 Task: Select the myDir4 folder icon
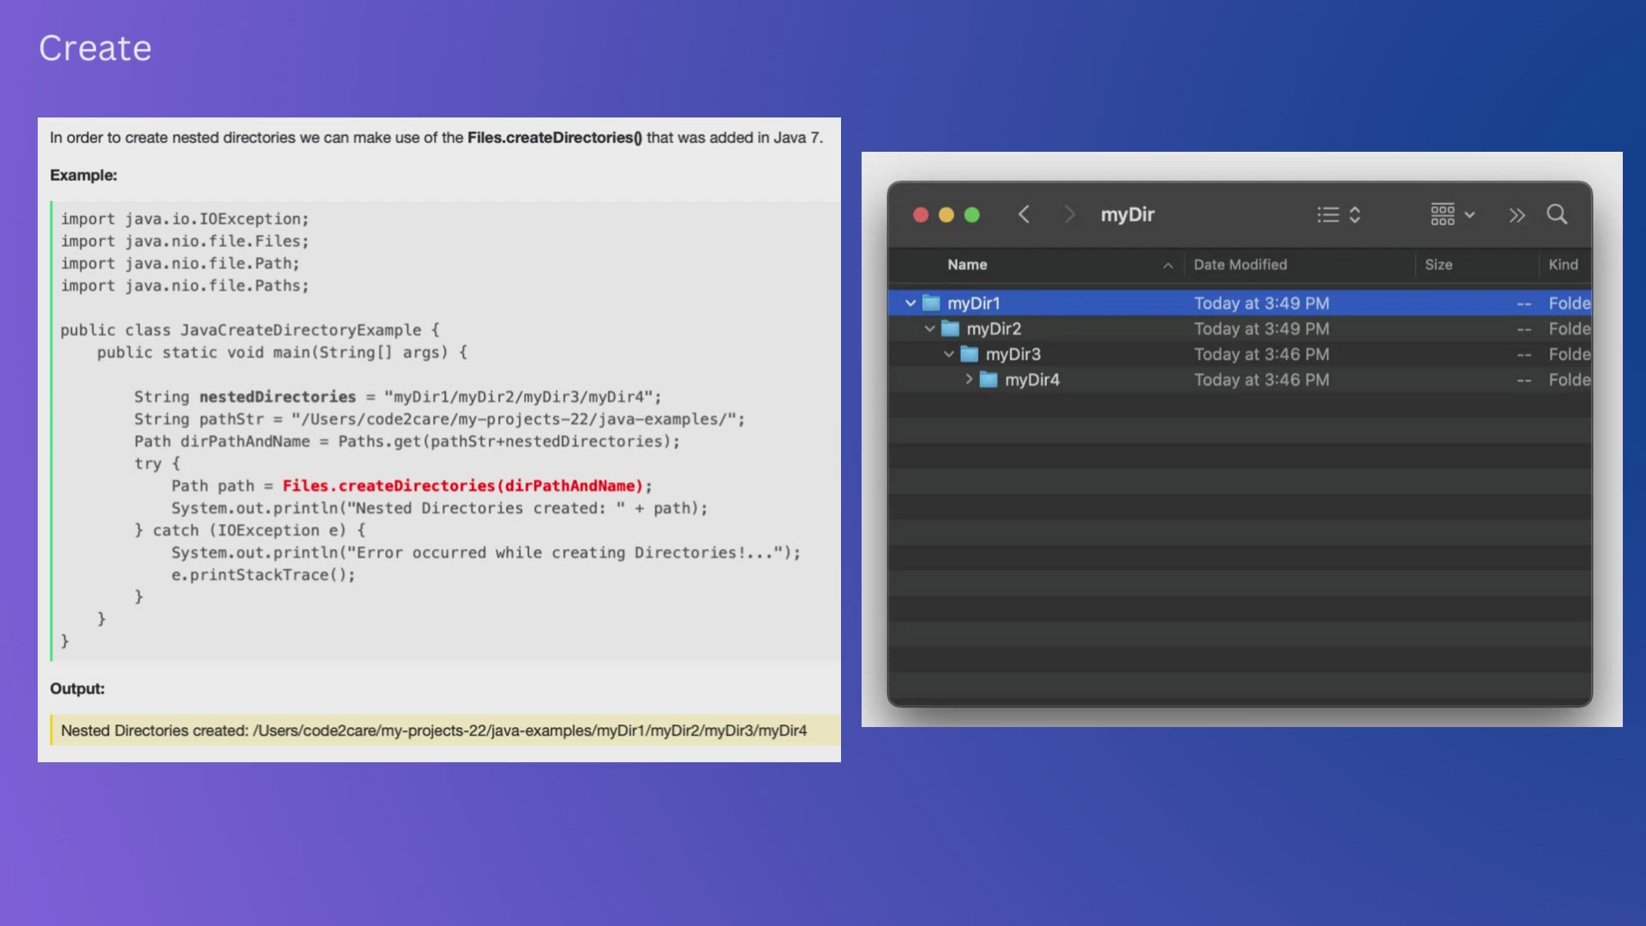pos(988,379)
